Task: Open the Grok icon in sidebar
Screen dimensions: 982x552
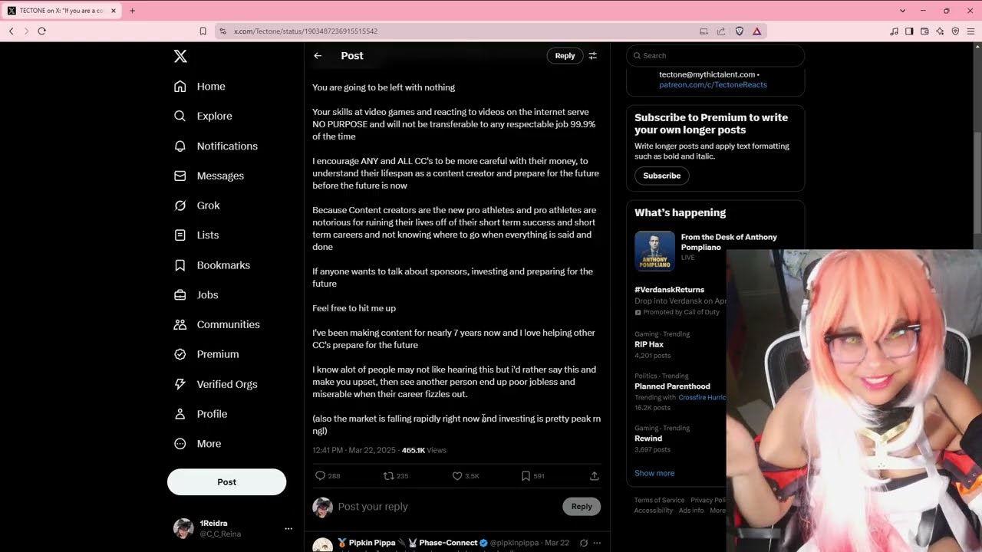Action: (180, 205)
